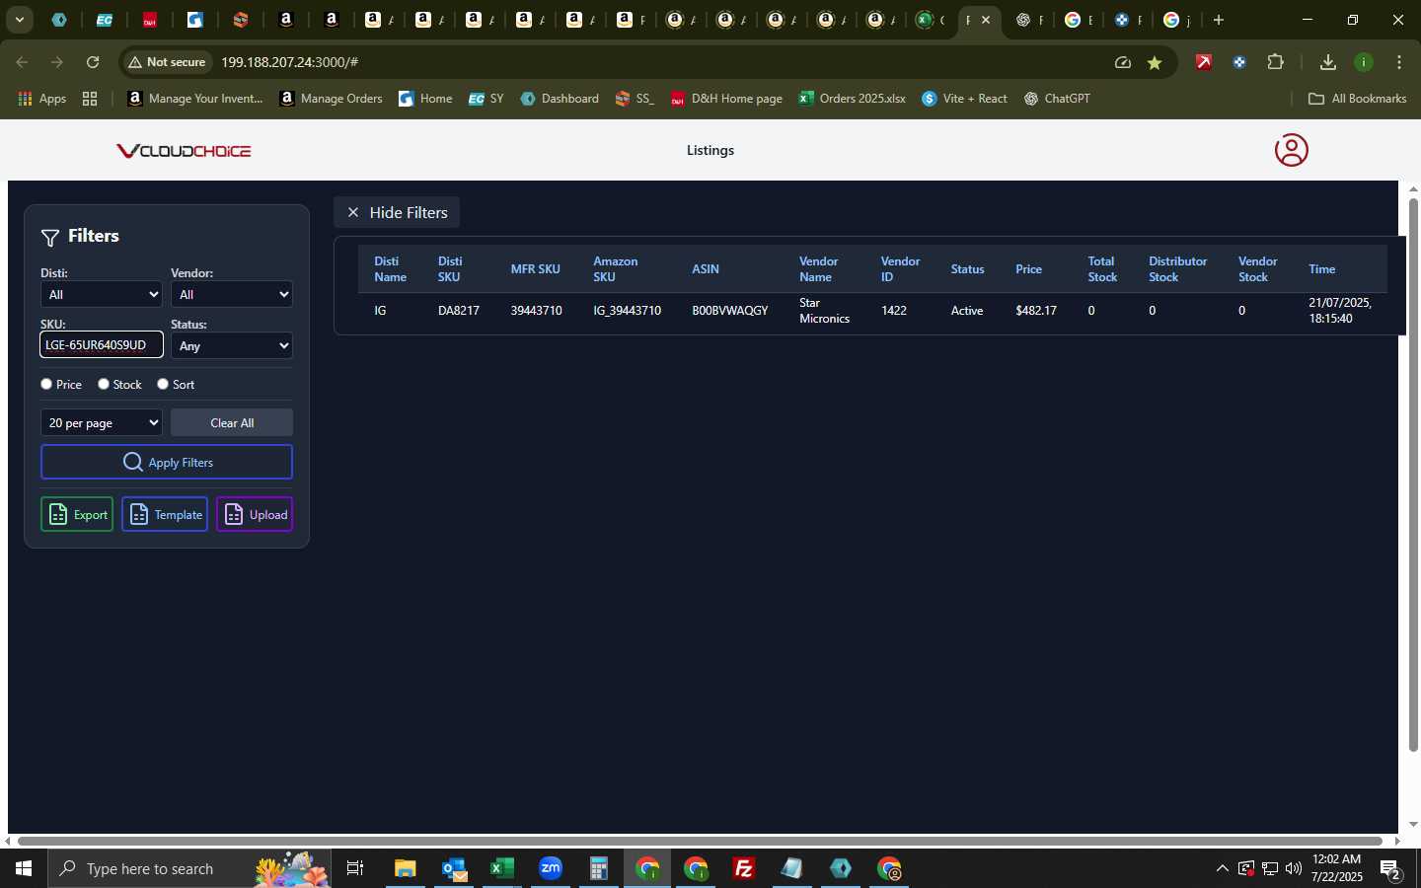Open the Dashboard bookmark

560,99
